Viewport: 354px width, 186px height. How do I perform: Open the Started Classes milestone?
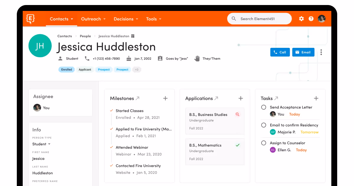point(130,111)
